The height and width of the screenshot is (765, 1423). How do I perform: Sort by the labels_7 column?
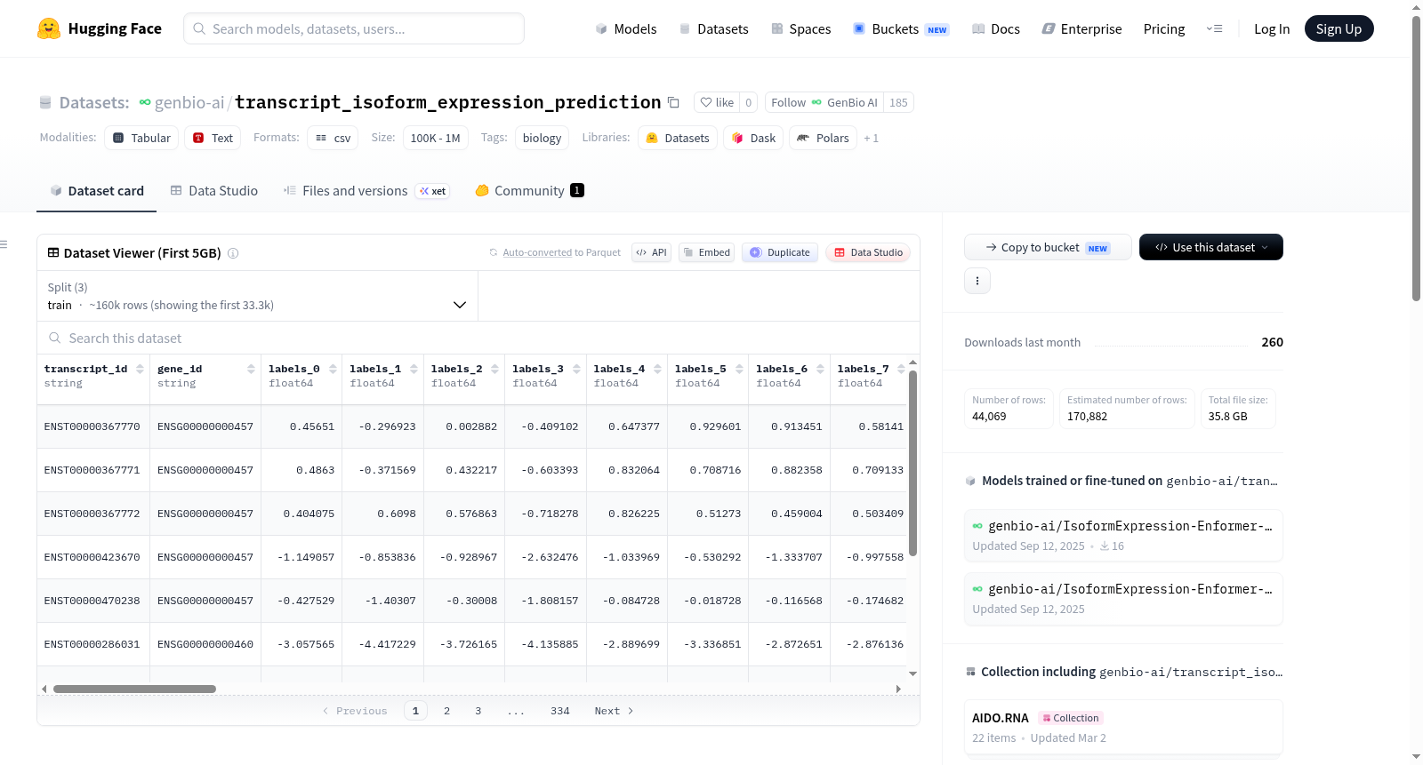click(x=901, y=369)
